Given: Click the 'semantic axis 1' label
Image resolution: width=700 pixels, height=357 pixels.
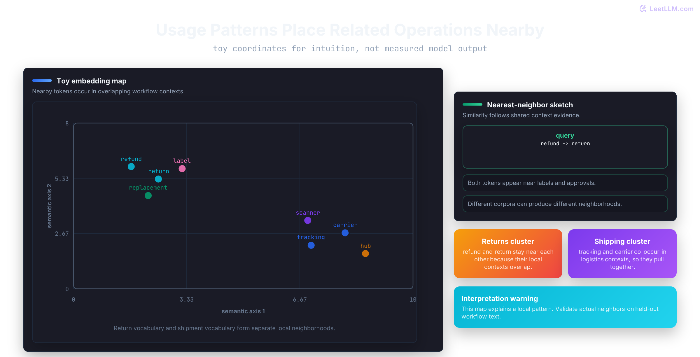Looking at the screenshot, I should [x=243, y=311].
